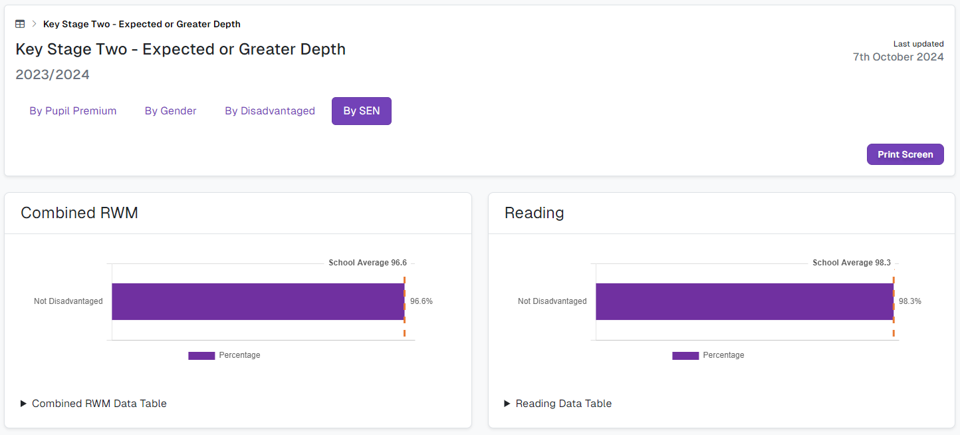This screenshot has width=960, height=435.
Task: Expand the Reading Data Table
Action: tap(562, 403)
